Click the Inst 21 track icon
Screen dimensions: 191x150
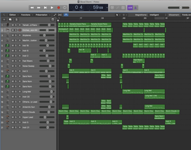pyautogui.click(x=7, y=127)
